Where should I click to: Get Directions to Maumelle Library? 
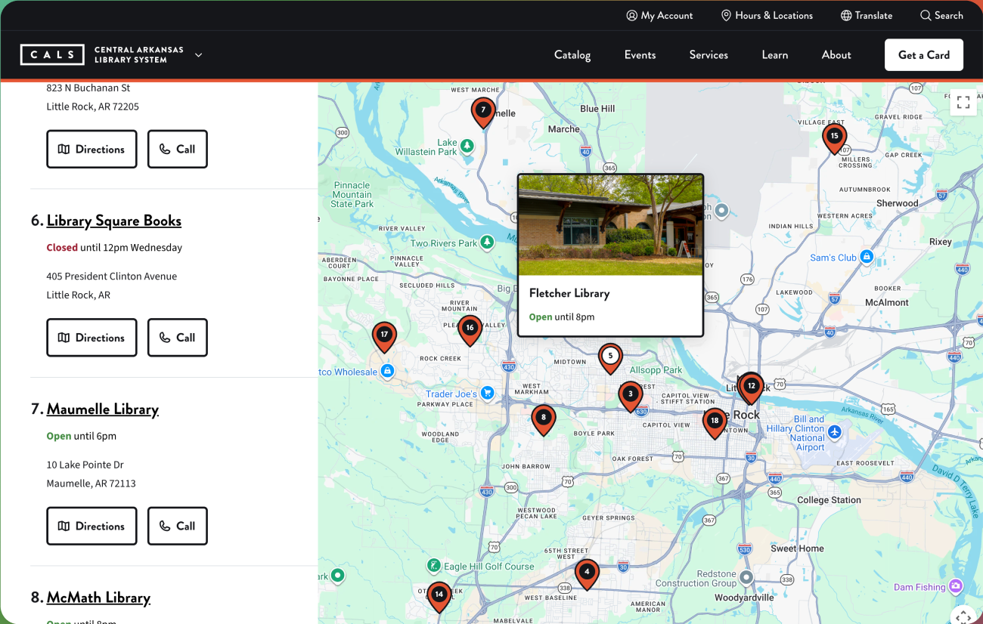click(91, 526)
